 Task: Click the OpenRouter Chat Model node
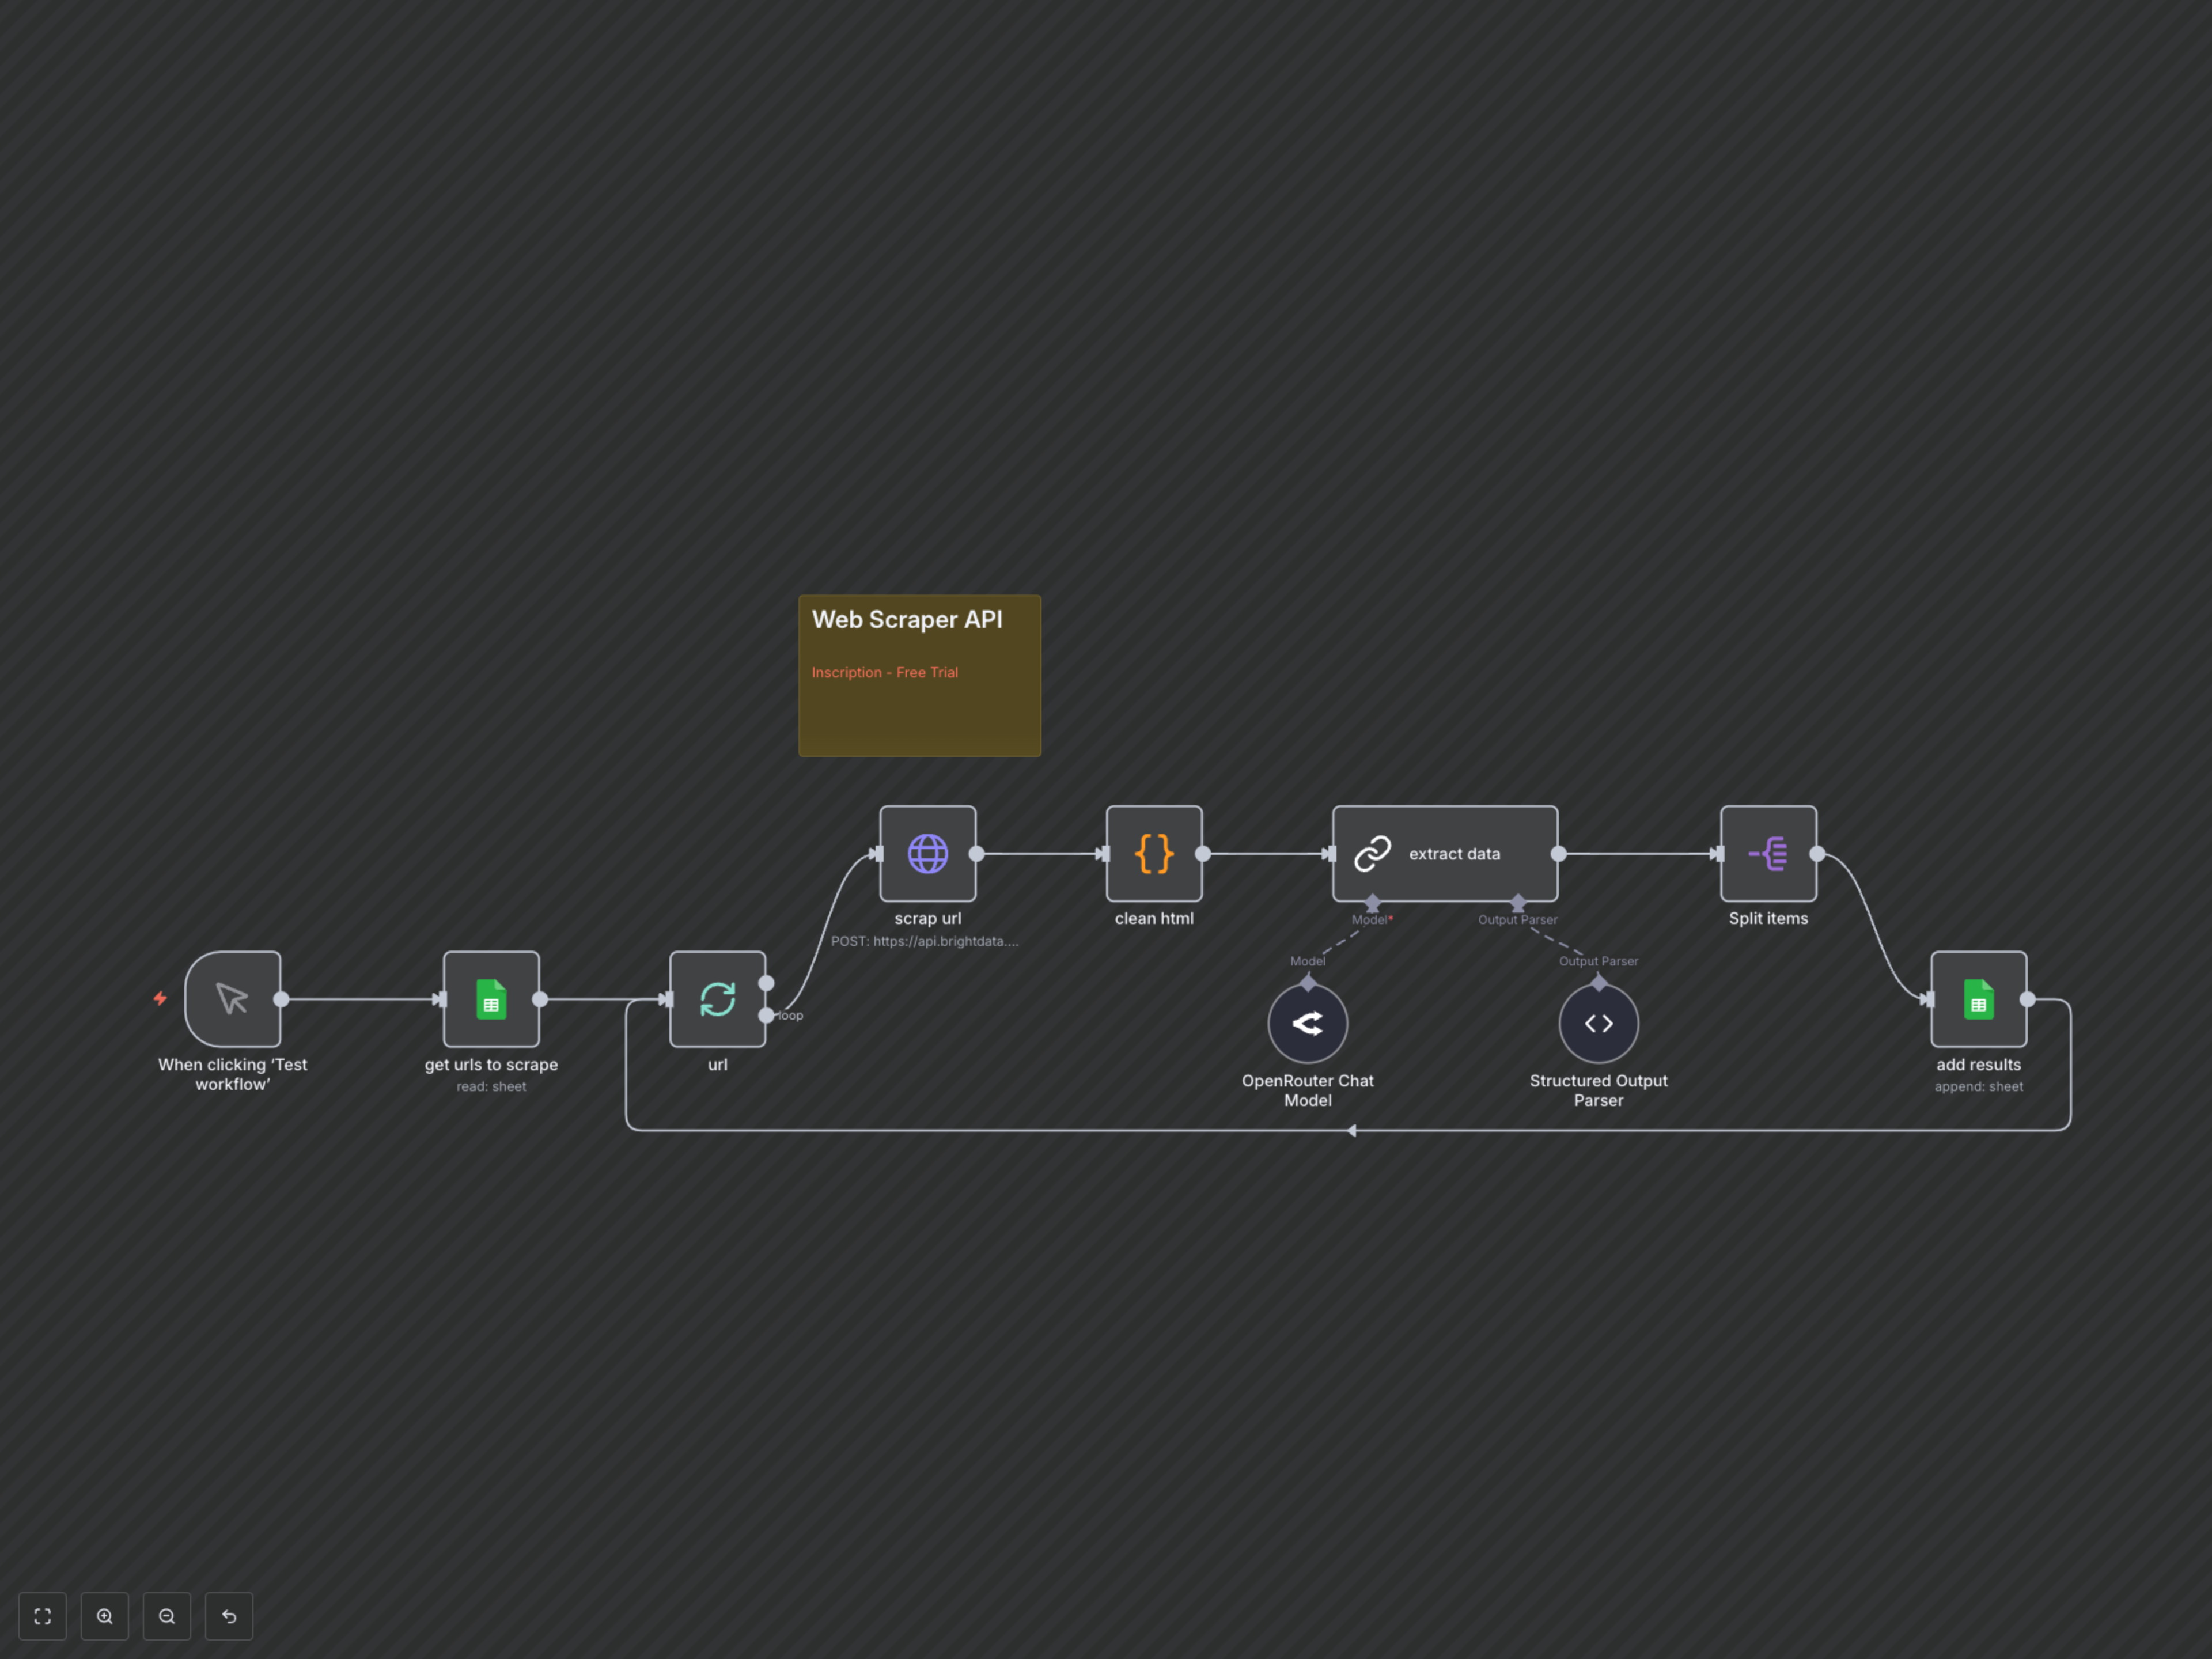1307,1023
